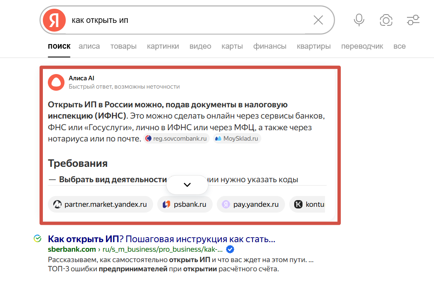This screenshot has height=285, width=434.
Task: Click the Алиса AI assistant icon
Action: tap(56, 82)
